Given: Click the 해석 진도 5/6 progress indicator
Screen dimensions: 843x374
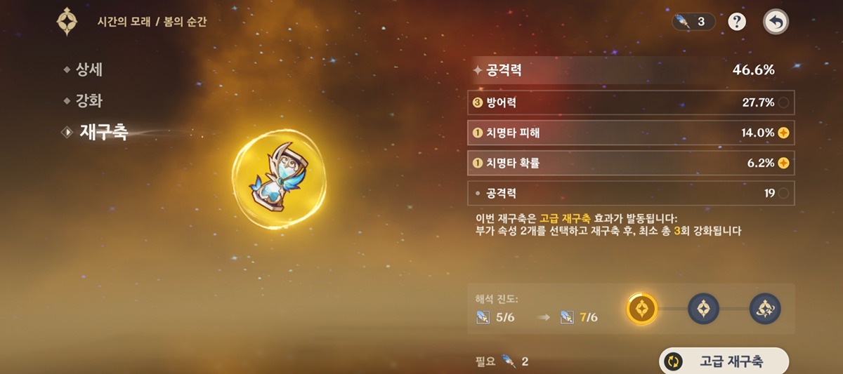Looking at the screenshot, I should pyautogui.click(x=495, y=317).
